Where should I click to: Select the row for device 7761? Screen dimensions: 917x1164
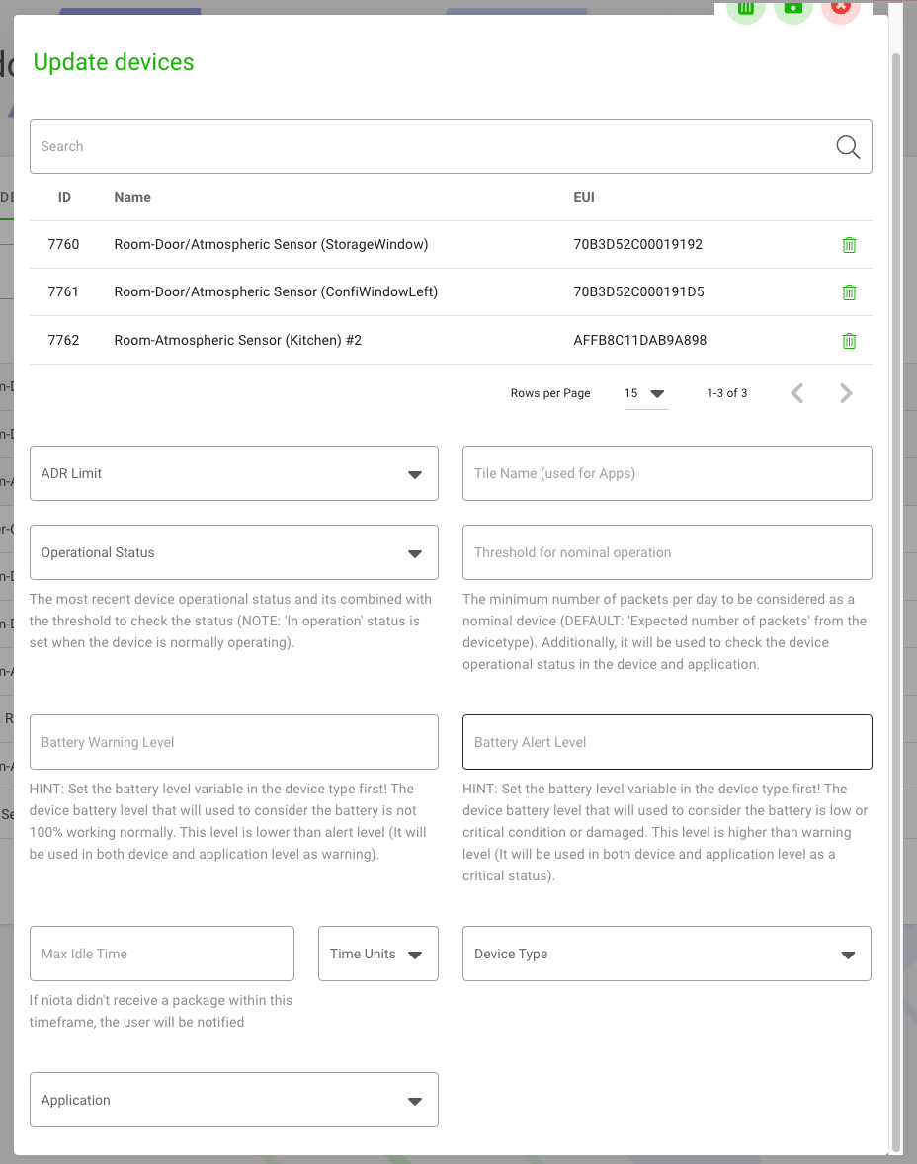coord(395,292)
